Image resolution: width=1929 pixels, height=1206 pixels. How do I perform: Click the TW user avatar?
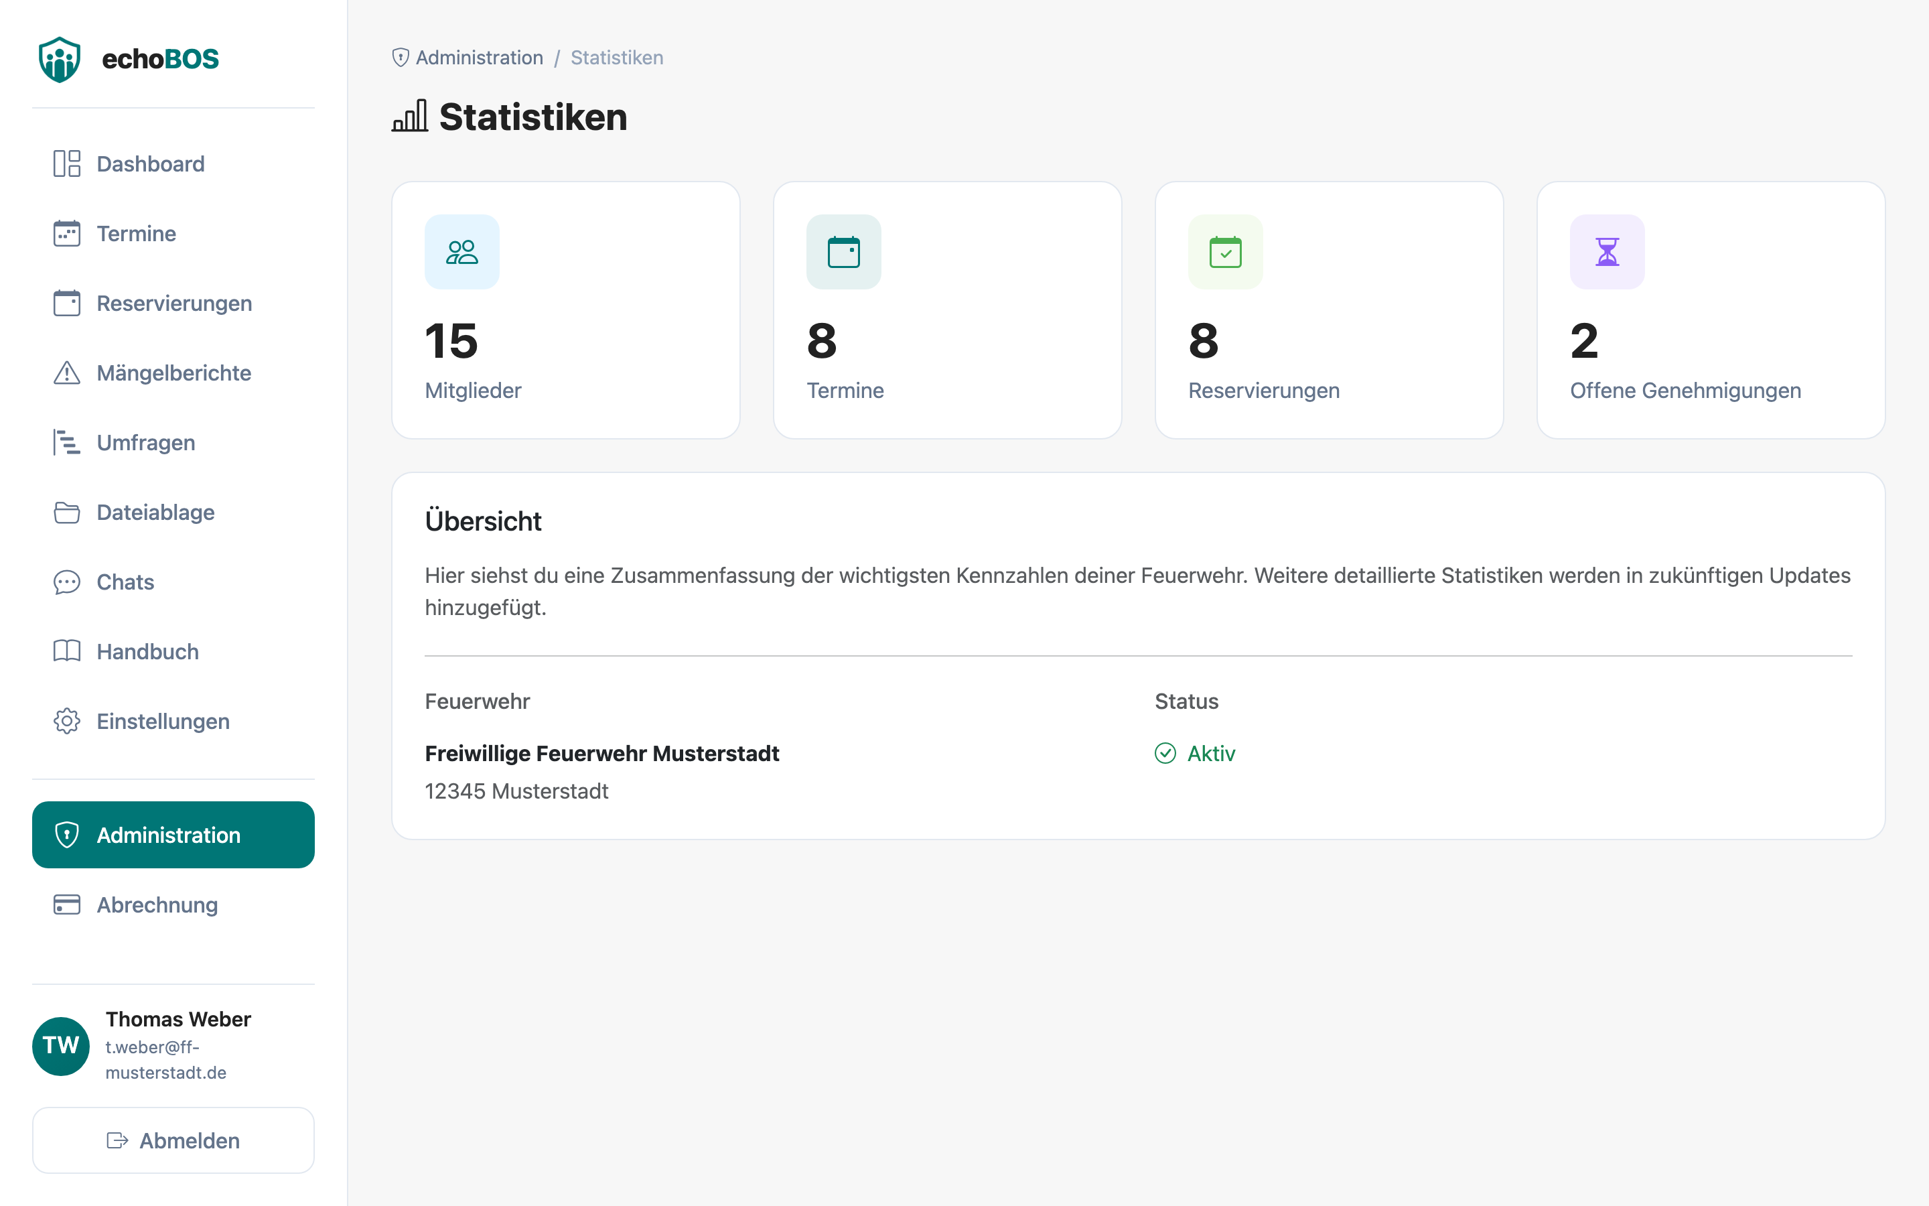point(60,1046)
